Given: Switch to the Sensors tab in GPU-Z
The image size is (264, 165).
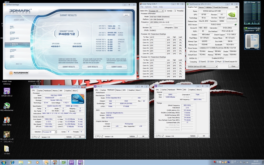Looking at the screenshot, I should [x=201, y=7].
